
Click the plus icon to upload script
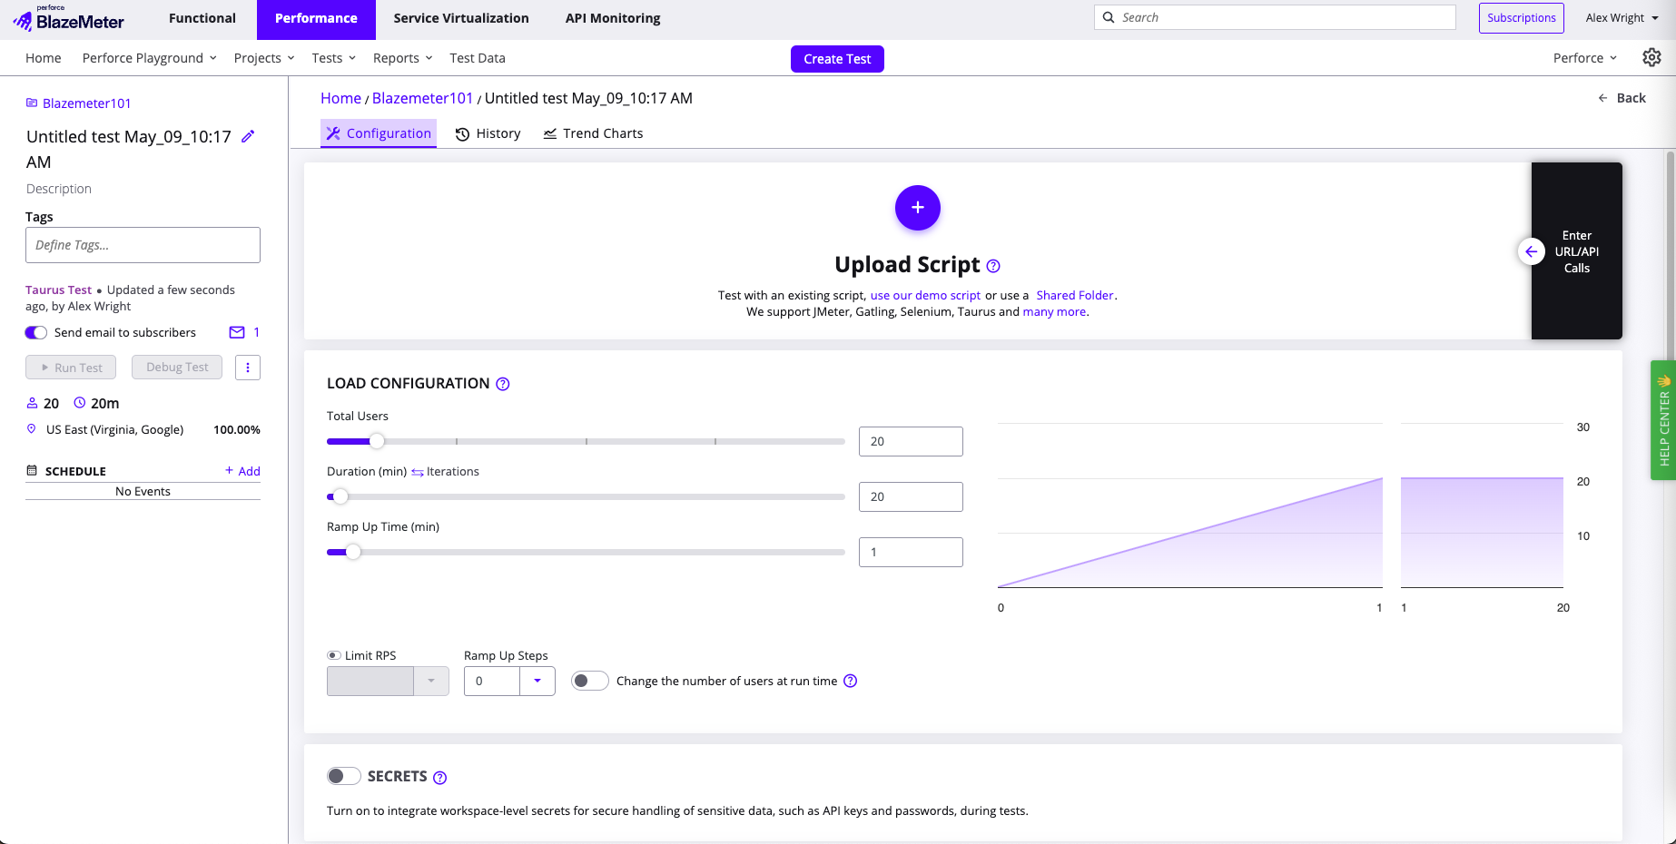click(x=917, y=208)
